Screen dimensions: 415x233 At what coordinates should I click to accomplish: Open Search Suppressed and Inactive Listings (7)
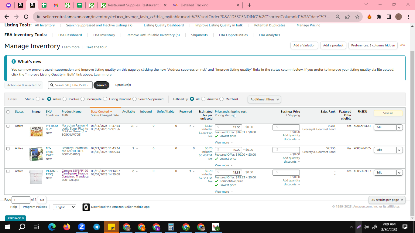coord(99,25)
